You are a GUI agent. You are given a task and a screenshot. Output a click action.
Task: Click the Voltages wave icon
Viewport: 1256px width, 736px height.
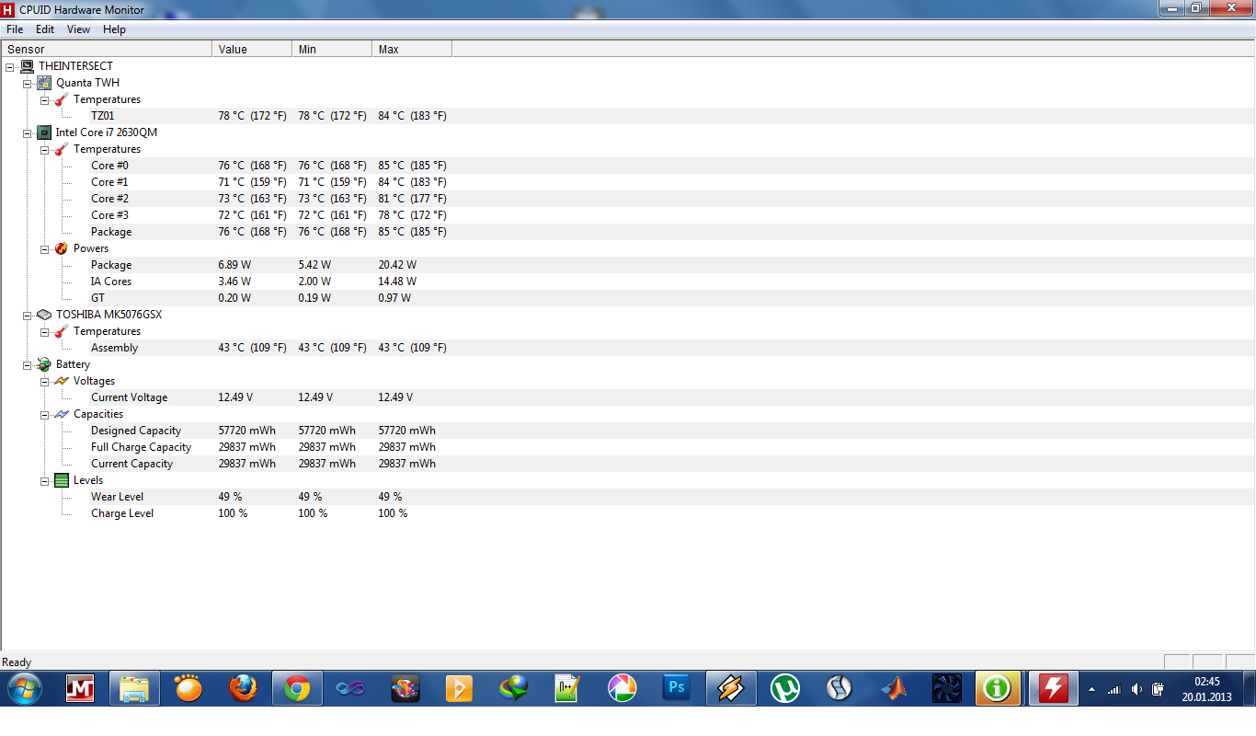(62, 381)
